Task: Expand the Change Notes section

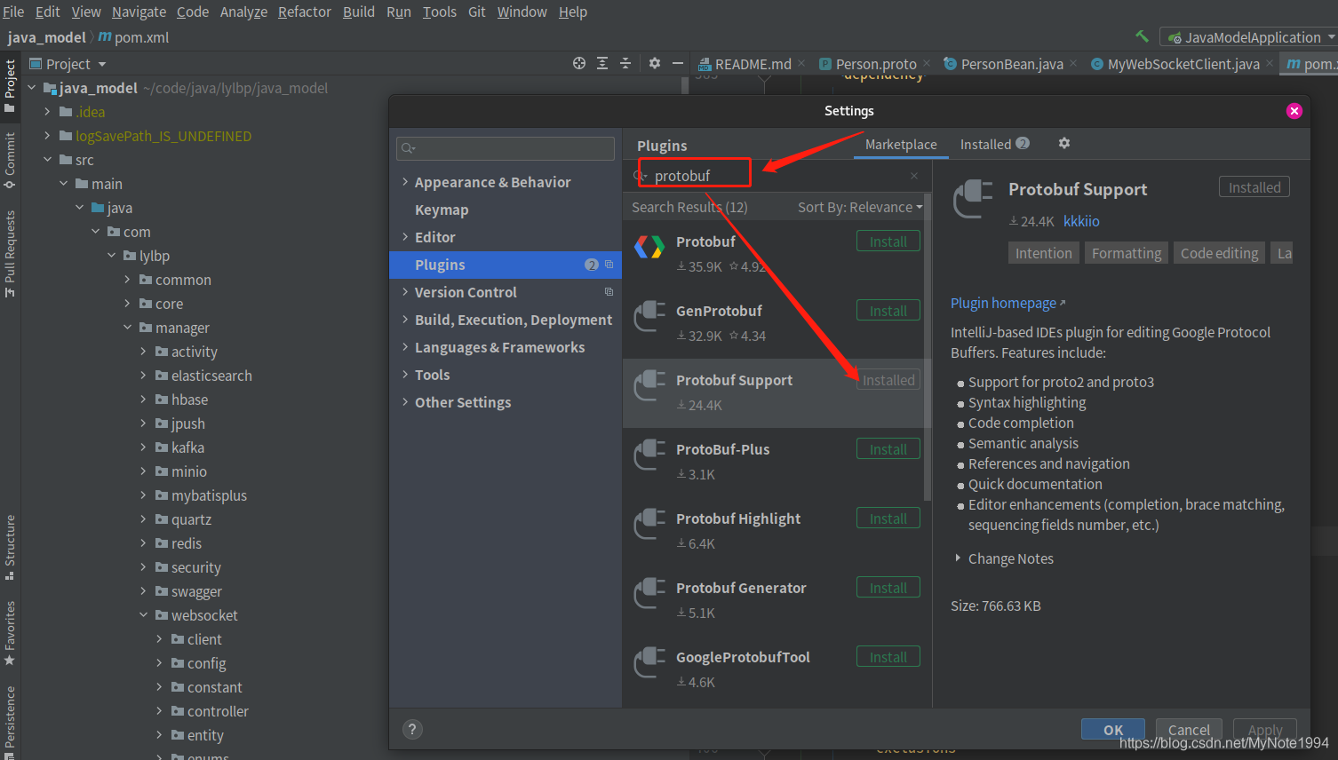Action: [958, 558]
